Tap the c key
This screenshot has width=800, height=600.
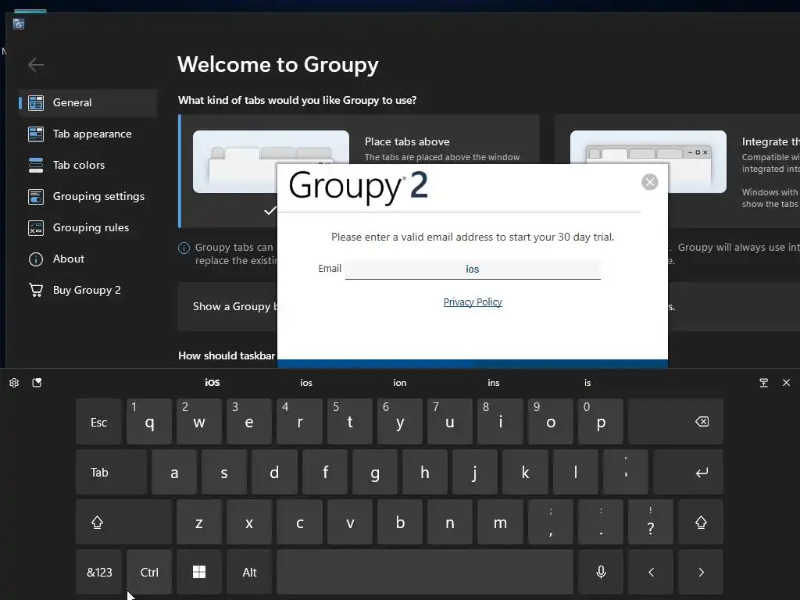tap(299, 523)
